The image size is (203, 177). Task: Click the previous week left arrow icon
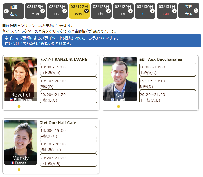coord(6,11)
